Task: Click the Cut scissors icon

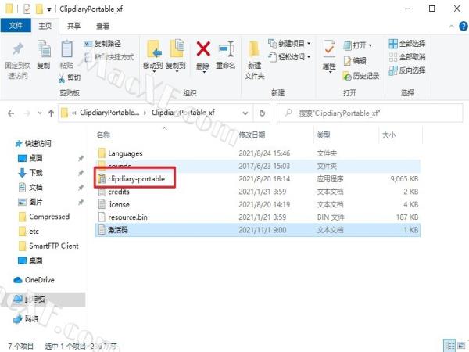Action: tap(62, 78)
